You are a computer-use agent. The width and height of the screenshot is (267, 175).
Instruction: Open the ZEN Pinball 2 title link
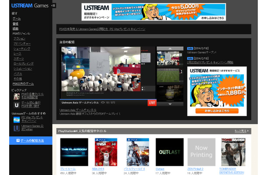click(195, 169)
